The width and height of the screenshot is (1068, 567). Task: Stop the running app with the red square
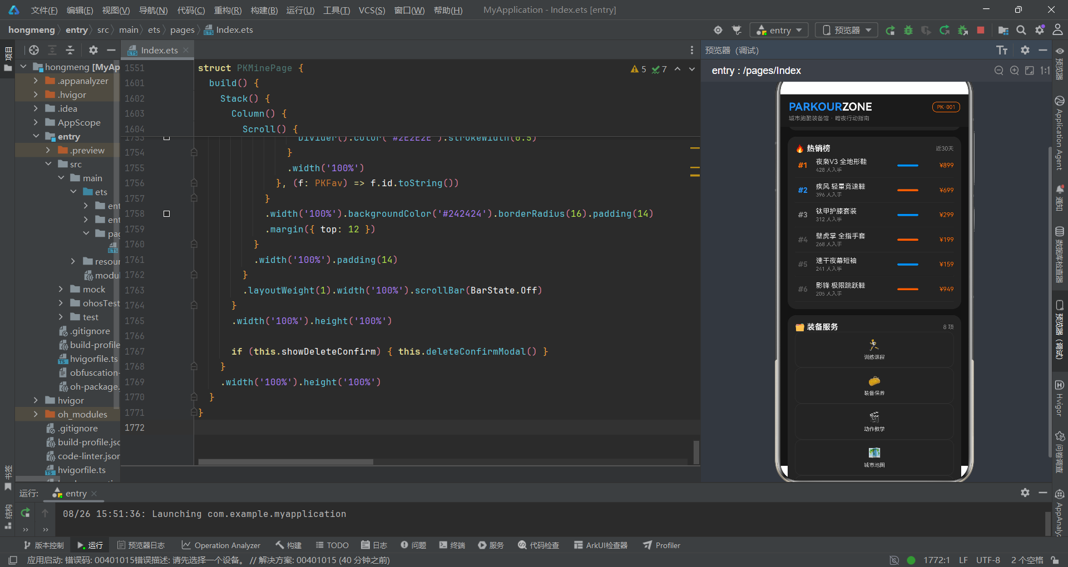(x=981, y=30)
